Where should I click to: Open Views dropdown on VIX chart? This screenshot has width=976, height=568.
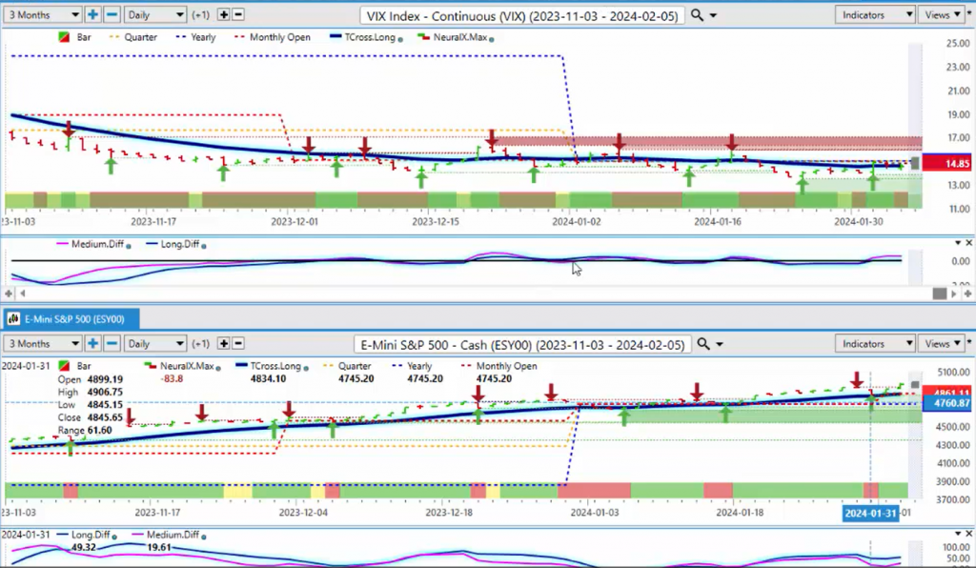[x=942, y=14]
